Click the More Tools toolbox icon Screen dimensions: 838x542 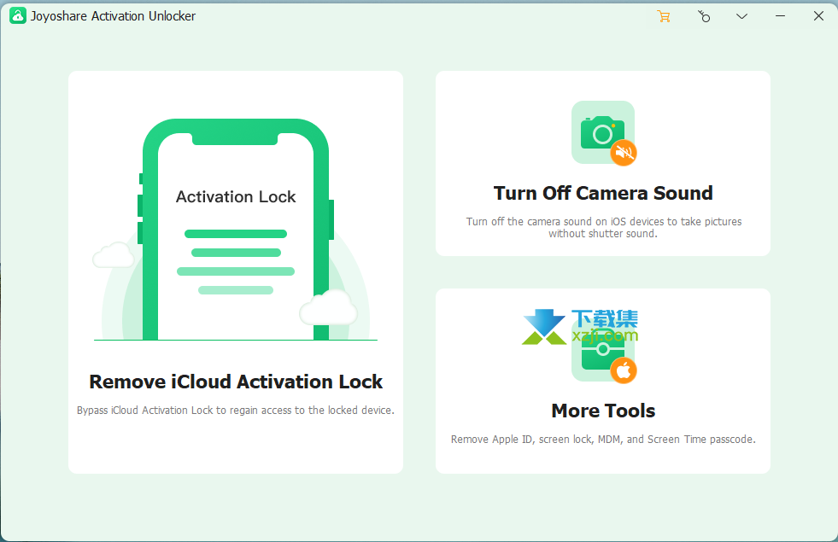coord(603,351)
